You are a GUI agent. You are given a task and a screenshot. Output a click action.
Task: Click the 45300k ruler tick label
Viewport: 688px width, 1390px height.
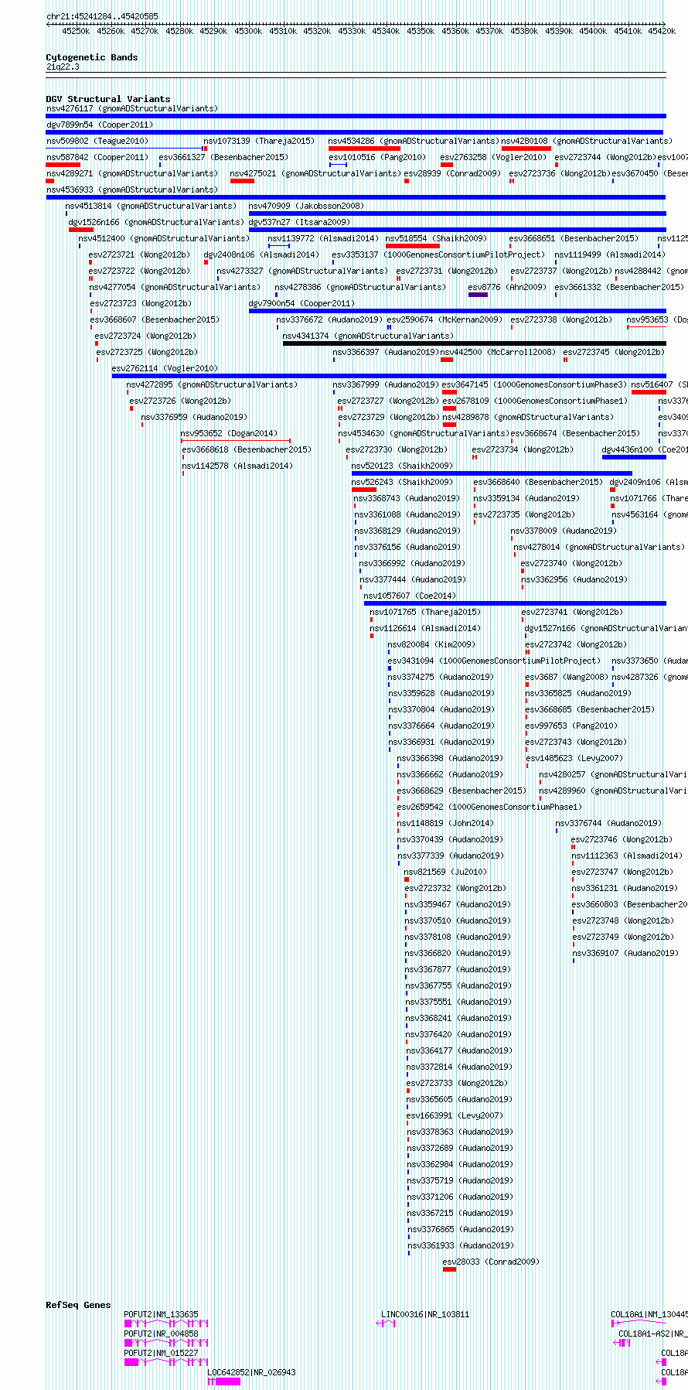(x=248, y=31)
